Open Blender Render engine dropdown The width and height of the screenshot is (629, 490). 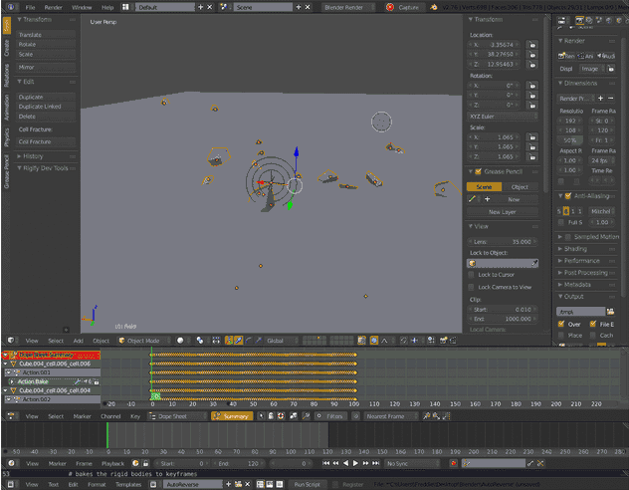(x=348, y=7)
